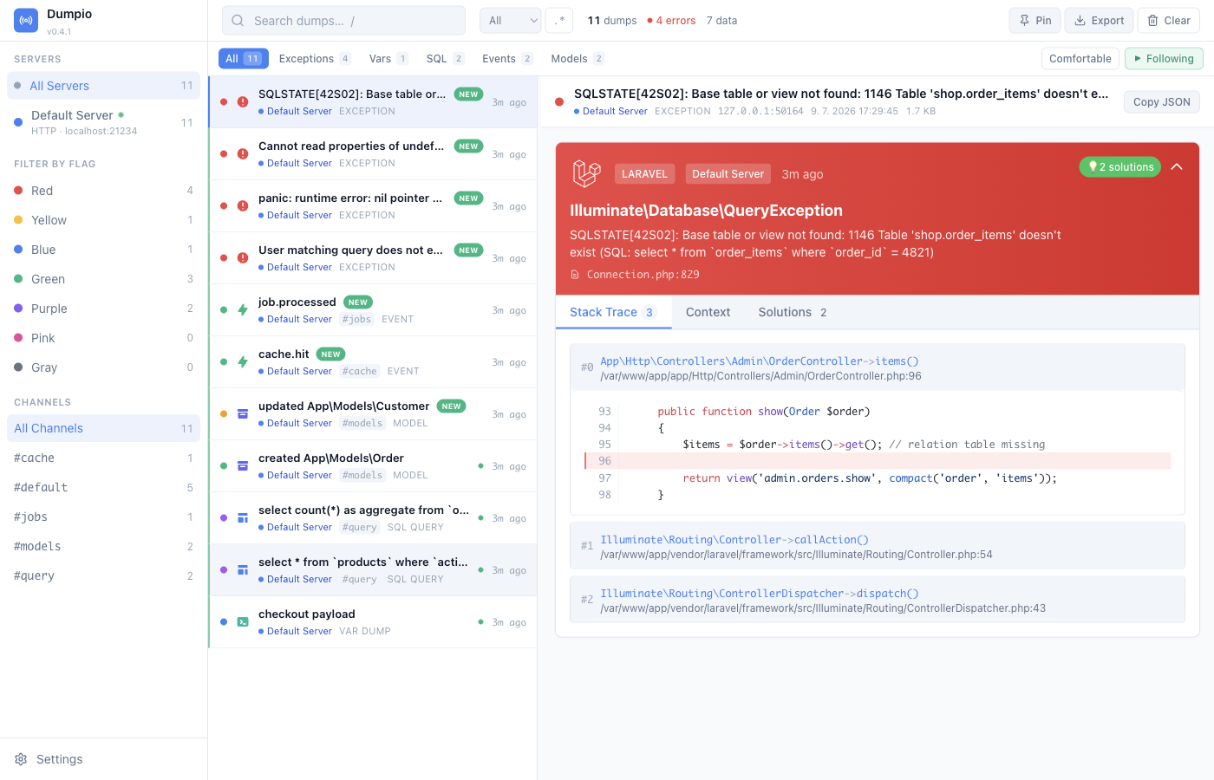Click the Laravel logo icon in the exception card
The image size is (1214, 780).
coord(587,173)
